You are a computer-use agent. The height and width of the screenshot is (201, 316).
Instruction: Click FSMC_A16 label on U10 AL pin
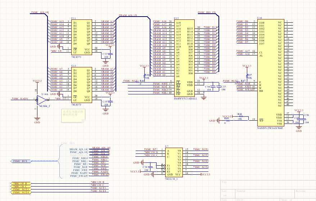coord(243,54)
